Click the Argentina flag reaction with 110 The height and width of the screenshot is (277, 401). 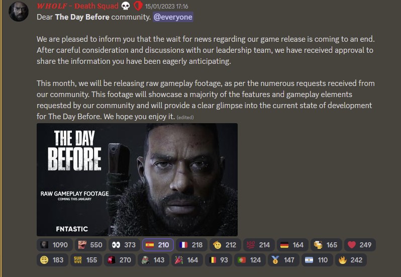pyautogui.click(x=317, y=260)
